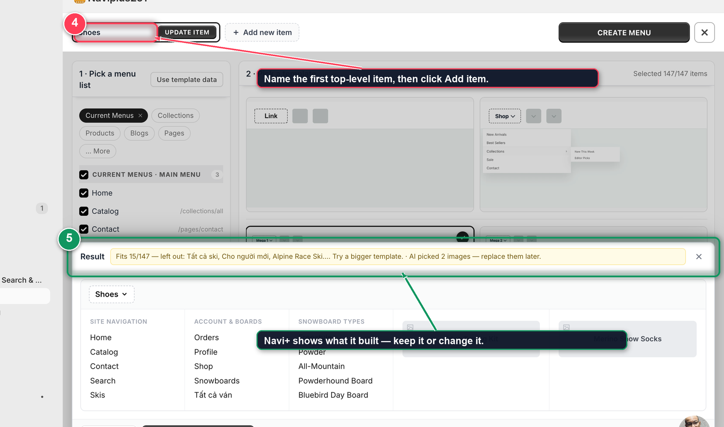Open the Shop link under Account & Boards
The width and height of the screenshot is (724, 427).
[x=204, y=366]
